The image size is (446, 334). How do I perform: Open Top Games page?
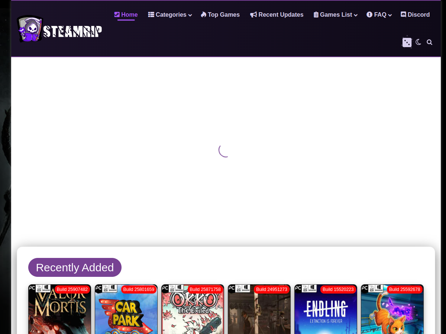220,15
